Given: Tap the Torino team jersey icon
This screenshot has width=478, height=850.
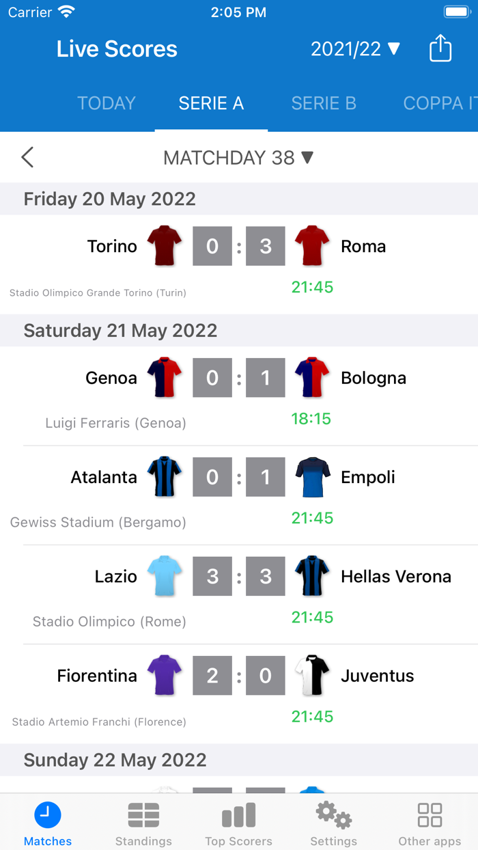Looking at the screenshot, I should [x=164, y=245].
